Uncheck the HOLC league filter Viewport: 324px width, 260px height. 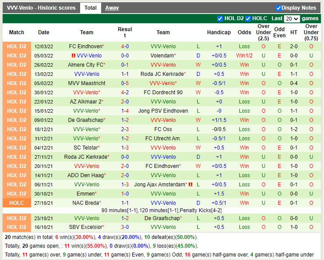coord(248,18)
